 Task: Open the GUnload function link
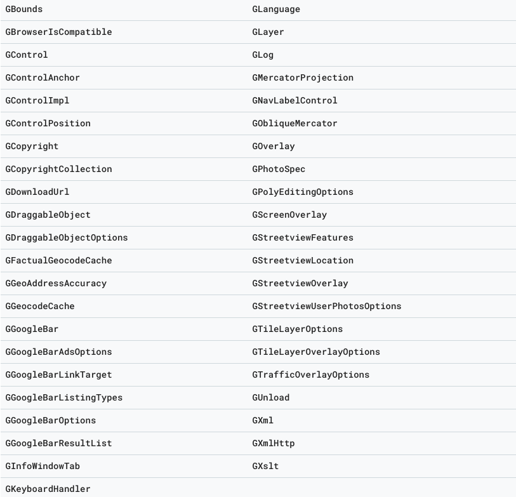(x=271, y=398)
